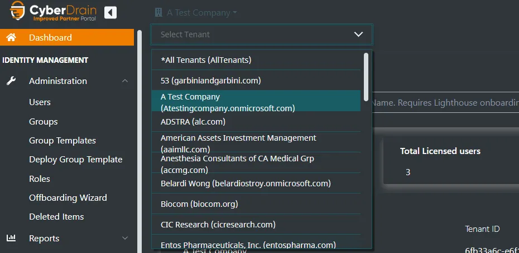
Task: Select tenant Biocom (biocom.org)
Action: click(x=256, y=204)
